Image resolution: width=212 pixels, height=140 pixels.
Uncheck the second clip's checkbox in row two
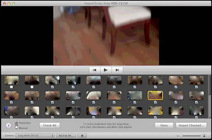pos(32,102)
